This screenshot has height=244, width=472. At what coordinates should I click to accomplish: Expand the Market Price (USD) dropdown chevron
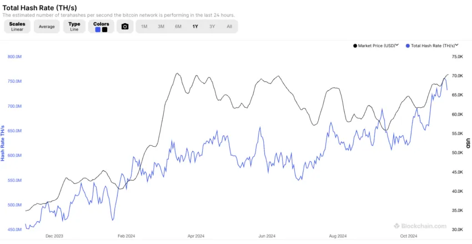point(396,46)
